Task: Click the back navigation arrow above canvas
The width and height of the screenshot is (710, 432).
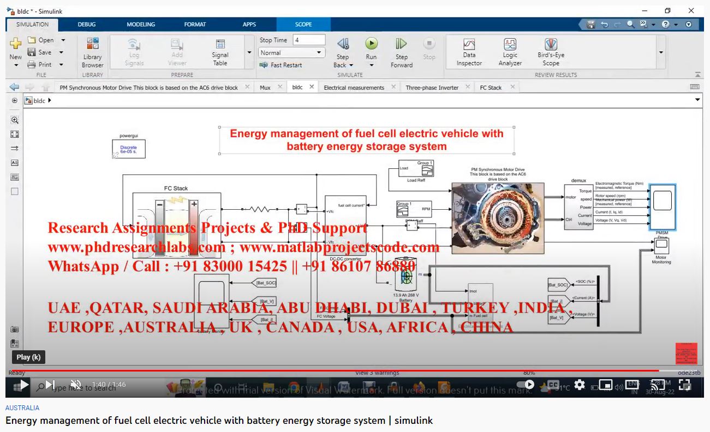Action: (15, 87)
